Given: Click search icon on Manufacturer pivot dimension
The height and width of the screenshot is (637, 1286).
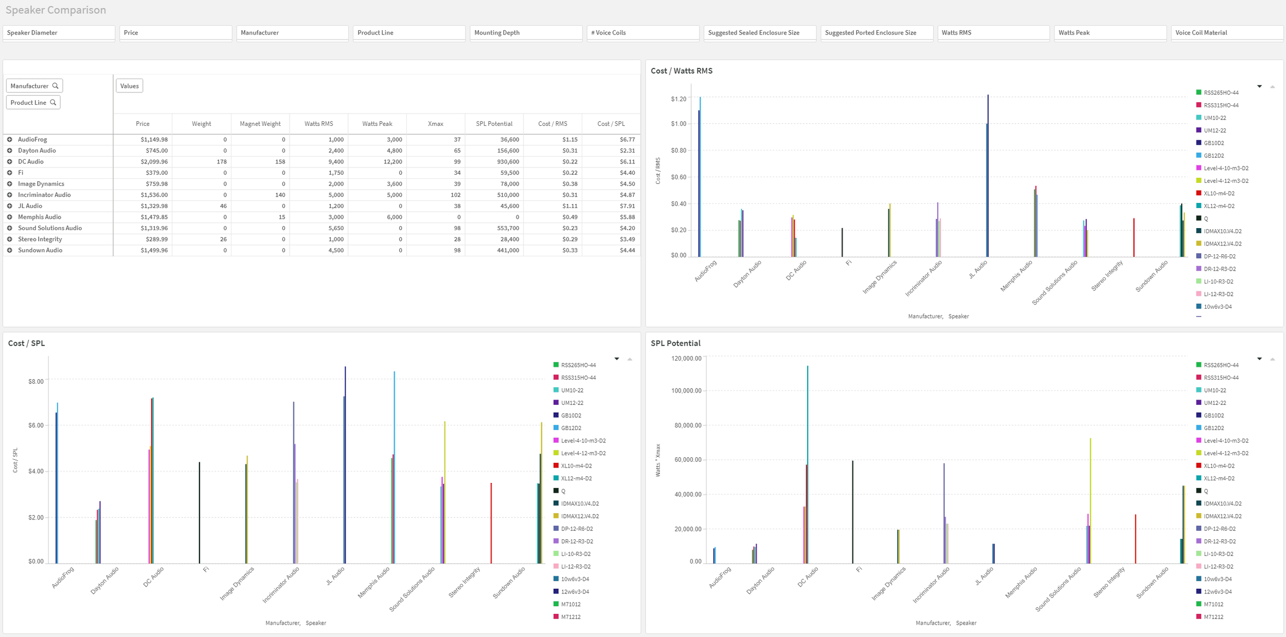Looking at the screenshot, I should [56, 86].
